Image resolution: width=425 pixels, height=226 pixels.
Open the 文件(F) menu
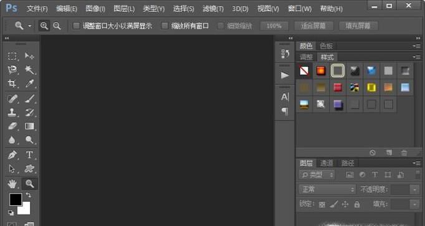(37, 9)
